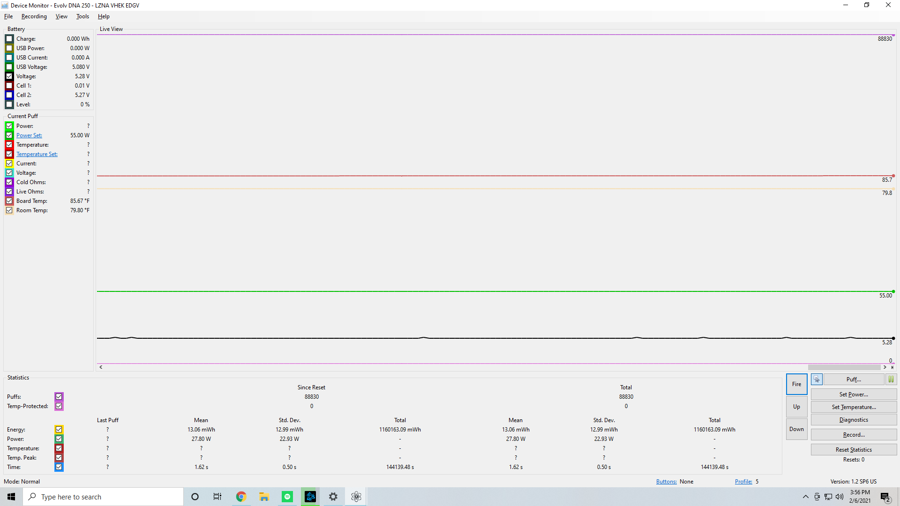Open Spotify from the taskbar
The height and width of the screenshot is (506, 900).
click(287, 497)
